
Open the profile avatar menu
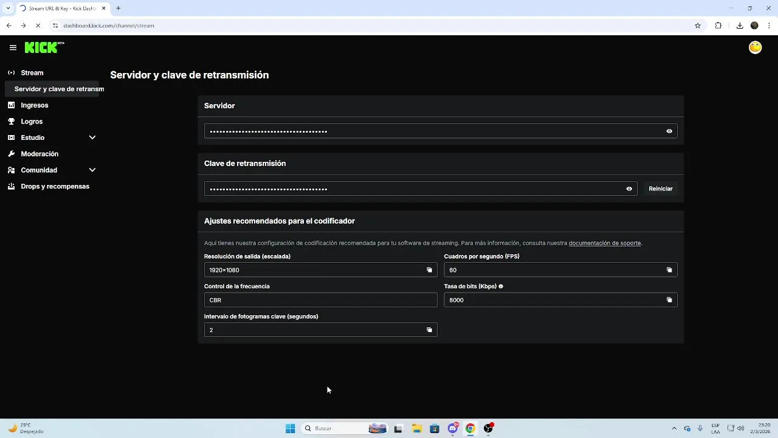click(755, 47)
